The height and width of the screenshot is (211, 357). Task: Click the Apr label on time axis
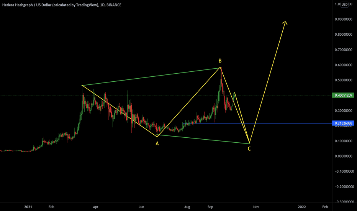pyautogui.click(x=96, y=207)
